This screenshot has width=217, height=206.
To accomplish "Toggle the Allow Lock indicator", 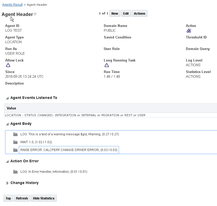I will (x=8, y=65).
